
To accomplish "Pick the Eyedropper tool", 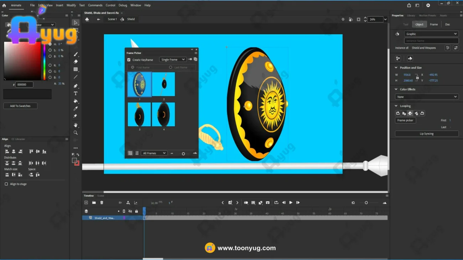I will (x=76, y=108).
